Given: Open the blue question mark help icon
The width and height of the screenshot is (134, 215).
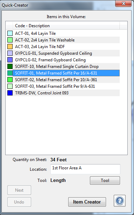Looking at the screenshot, I should (x=120, y=201).
